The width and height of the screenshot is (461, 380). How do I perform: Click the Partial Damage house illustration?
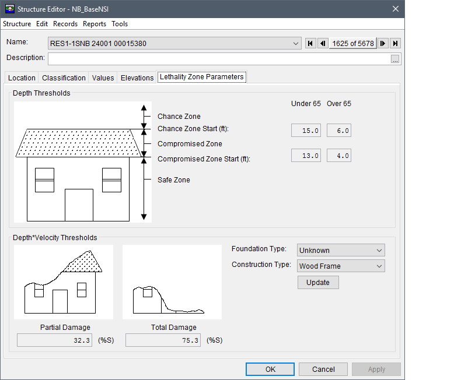(x=64, y=282)
